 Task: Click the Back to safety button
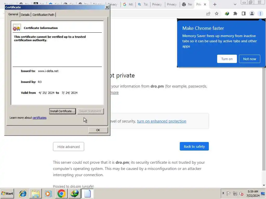point(194,146)
